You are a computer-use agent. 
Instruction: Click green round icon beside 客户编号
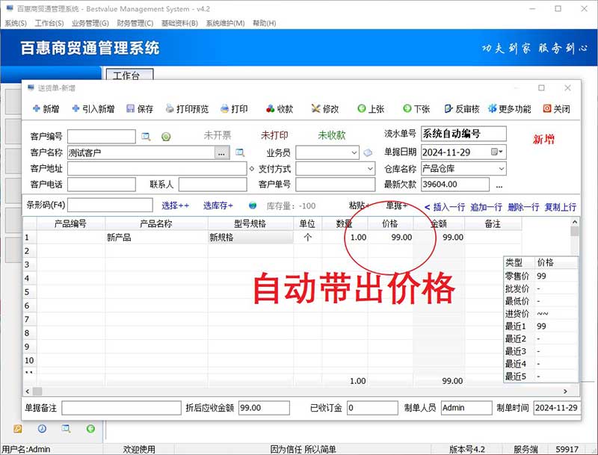(x=166, y=137)
